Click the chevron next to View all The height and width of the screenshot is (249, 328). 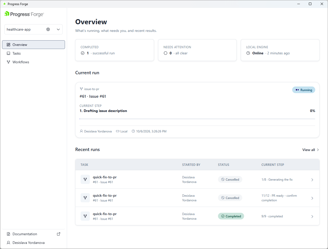pyautogui.click(x=318, y=150)
